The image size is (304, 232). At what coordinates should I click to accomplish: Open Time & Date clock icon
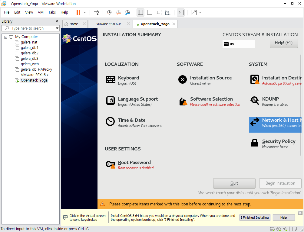tap(110, 121)
